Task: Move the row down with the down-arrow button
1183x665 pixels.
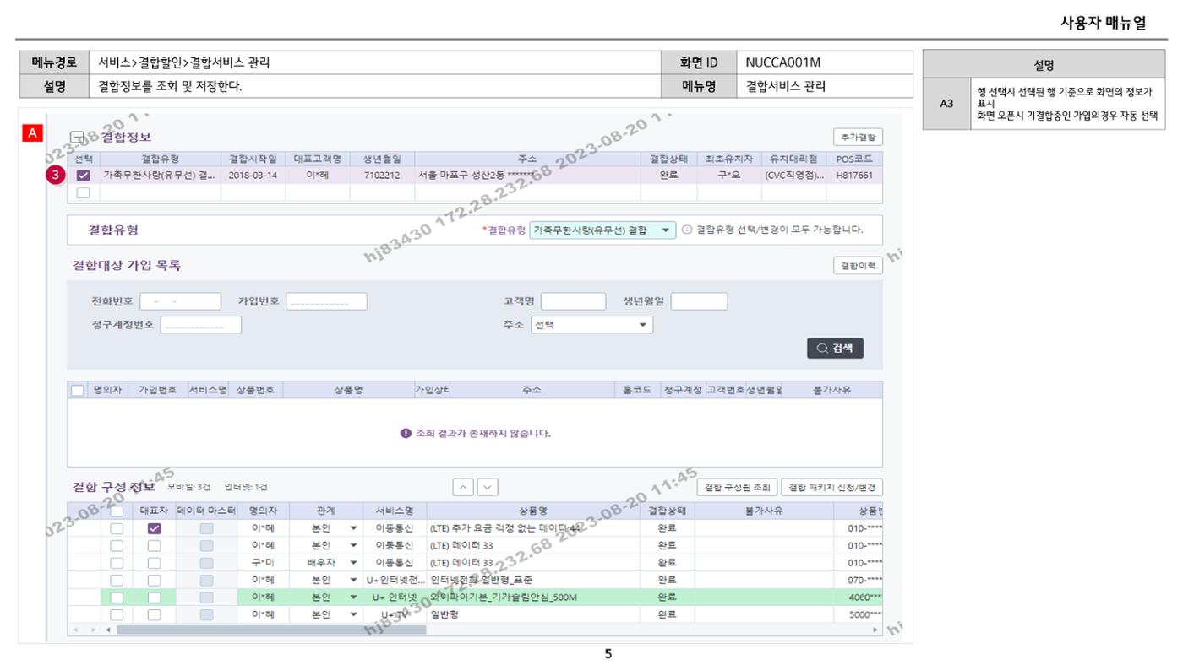Action: (488, 487)
